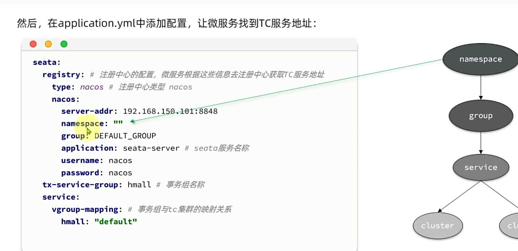Click the 'vgroup-mapping:' key
The height and width of the screenshot is (251, 518).
[x=87, y=209]
